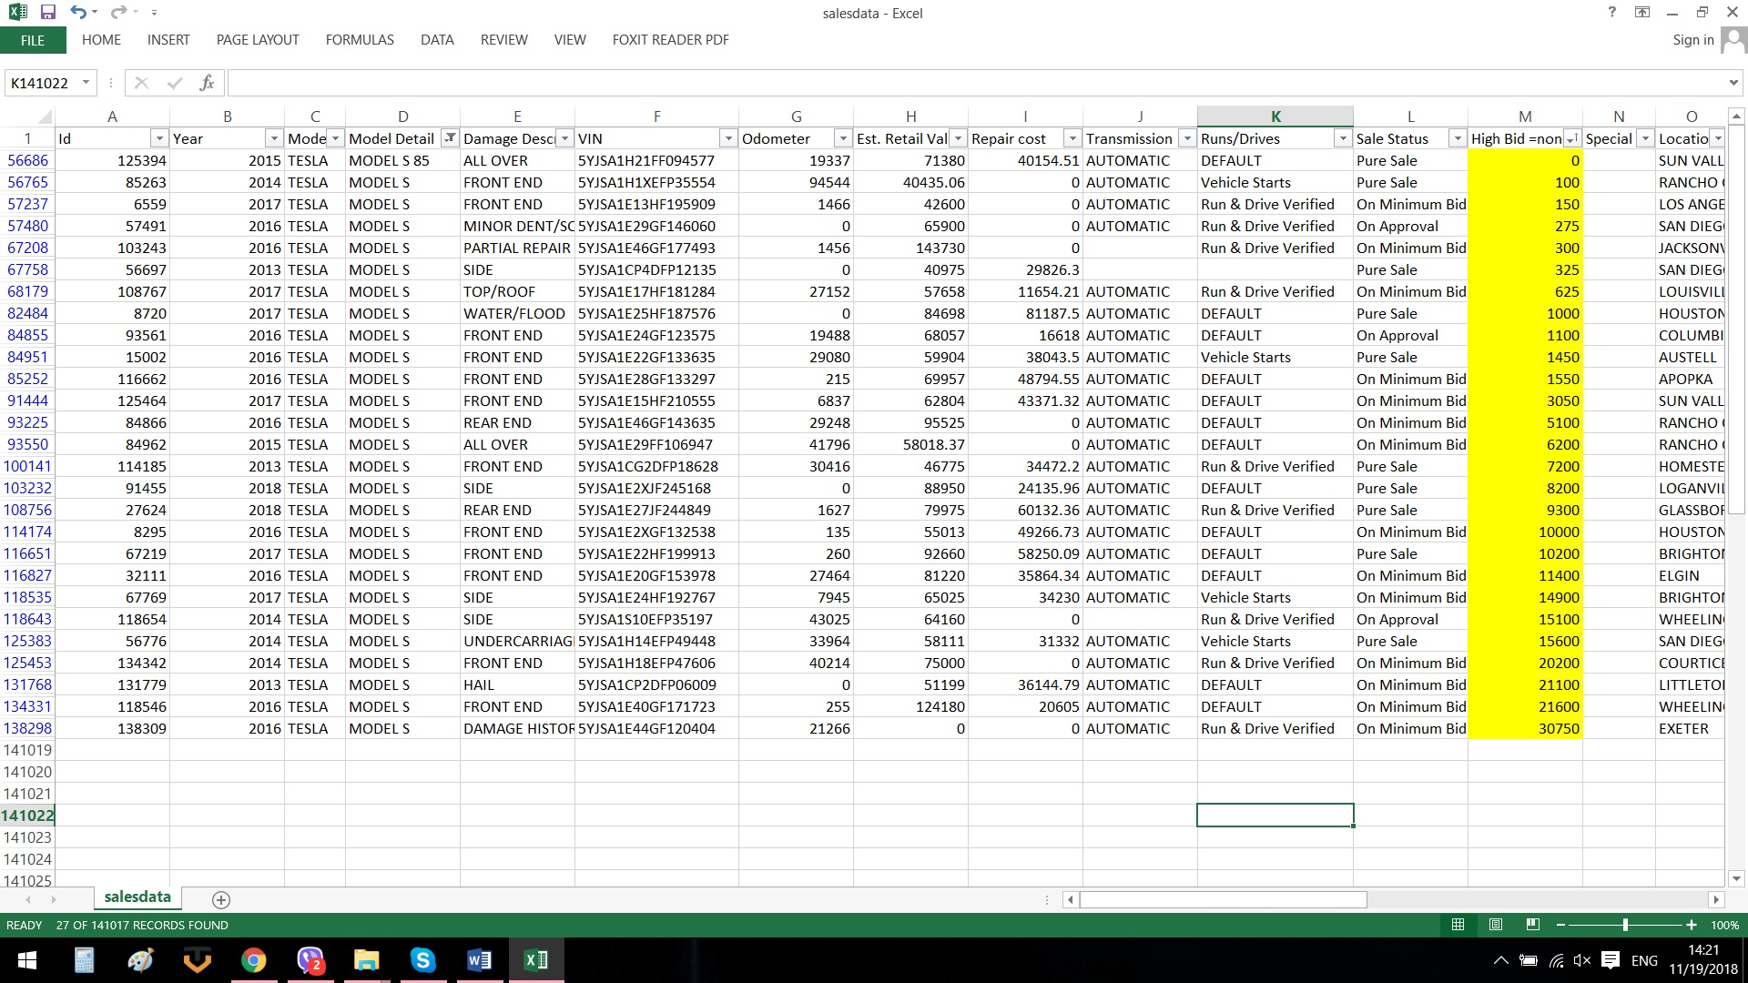The image size is (1748, 983).
Task: Click the Insert Function fx icon
Action: 208,83
